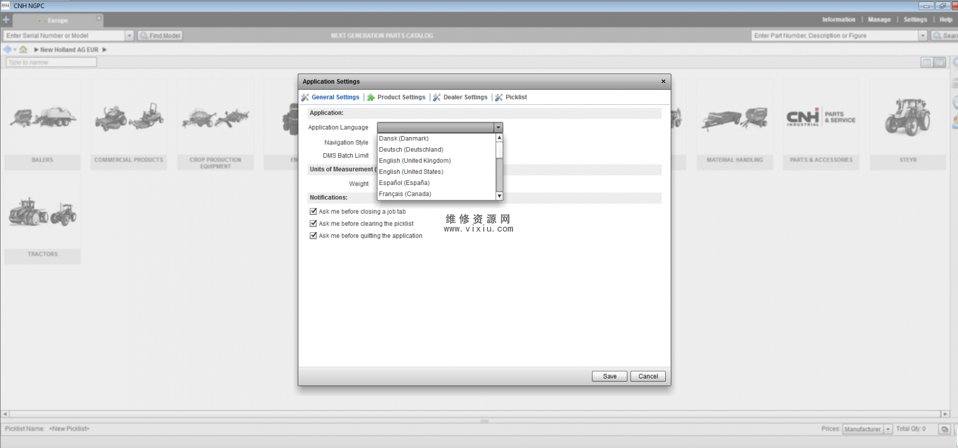Open the Steyr category
Viewport: 958px width, 448px height.
(908, 124)
